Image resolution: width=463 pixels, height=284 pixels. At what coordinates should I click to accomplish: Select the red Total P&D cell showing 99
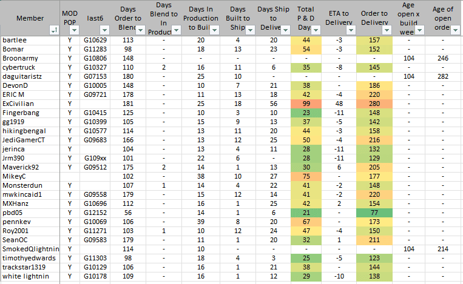[306, 104]
